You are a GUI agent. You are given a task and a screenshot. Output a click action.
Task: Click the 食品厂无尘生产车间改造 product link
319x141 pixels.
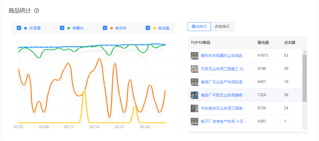pyautogui.click(x=223, y=82)
